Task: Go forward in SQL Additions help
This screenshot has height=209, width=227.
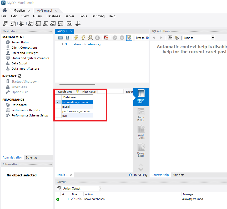Action: 161,38
